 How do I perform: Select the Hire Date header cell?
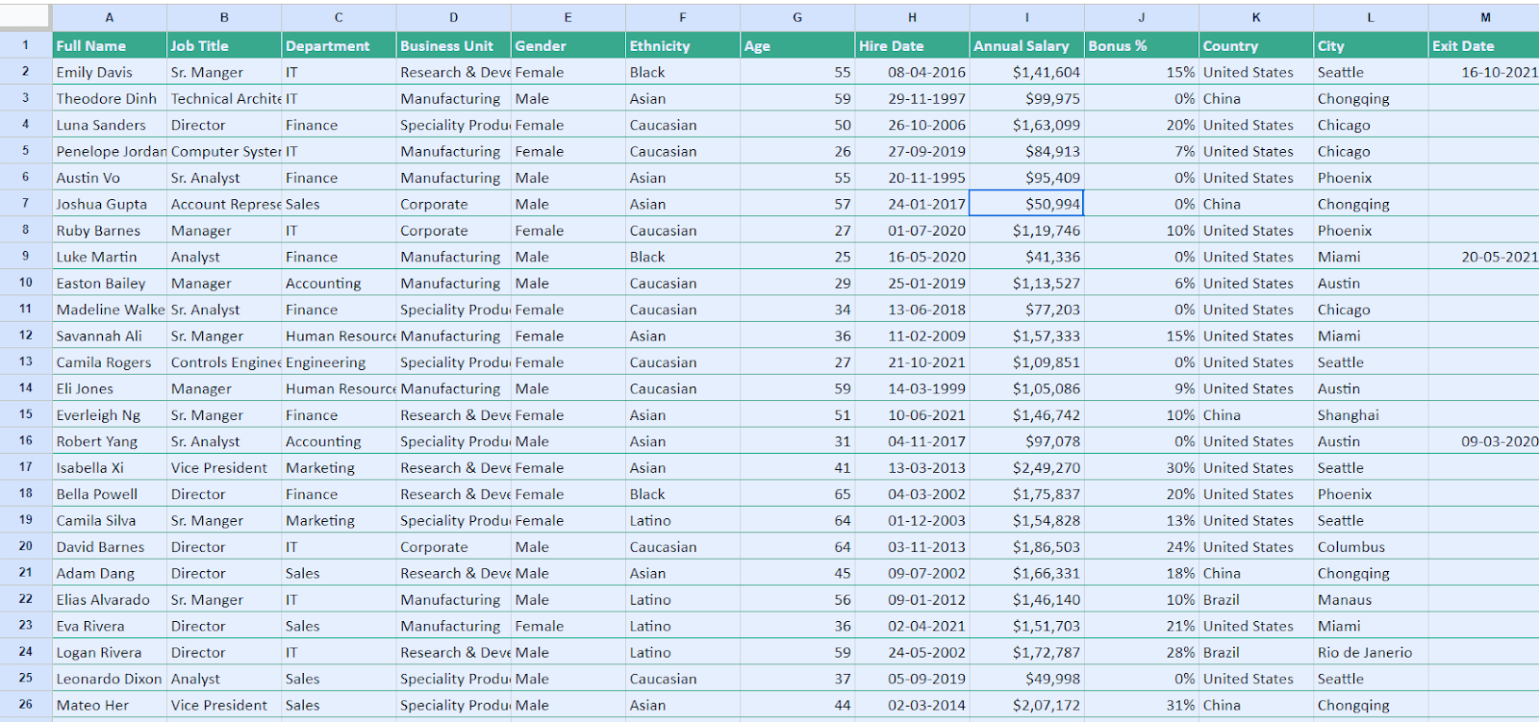click(912, 45)
